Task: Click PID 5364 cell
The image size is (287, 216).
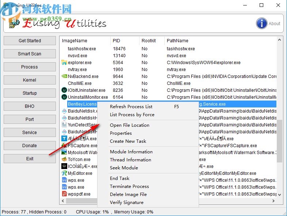Action: tap(118, 63)
